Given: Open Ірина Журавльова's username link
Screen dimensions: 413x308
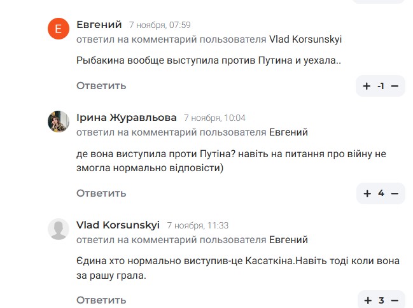Looking at the screenshot, I should tap(126, 117).
